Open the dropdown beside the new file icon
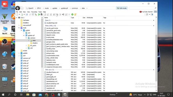This screenshot has height=97, width=173. [19, 14]
